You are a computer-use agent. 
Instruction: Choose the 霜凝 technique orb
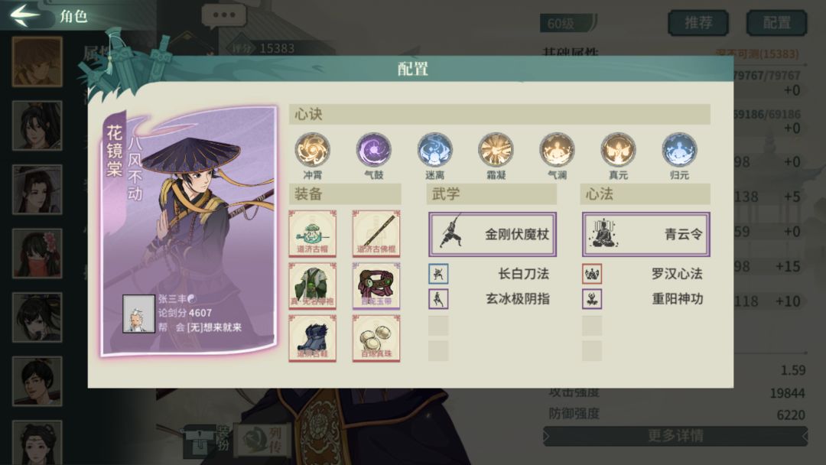pos(496,150)
